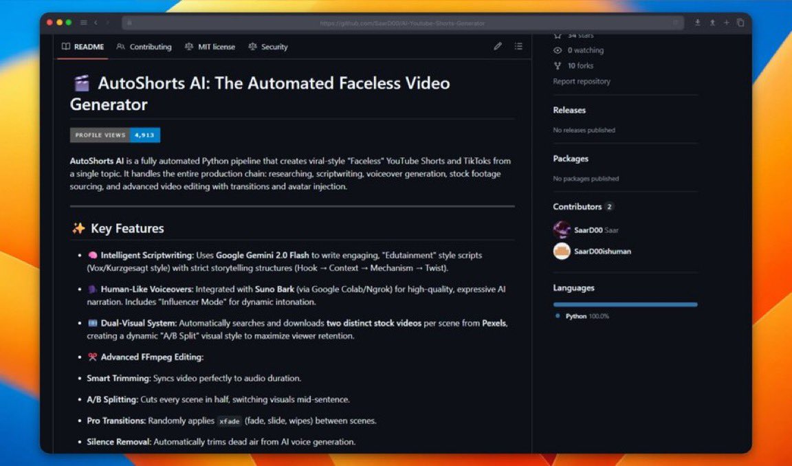Click the eye watching icon
Image resolution: width=792 pixels, height=466 pixels.
(x=558, y=50)
